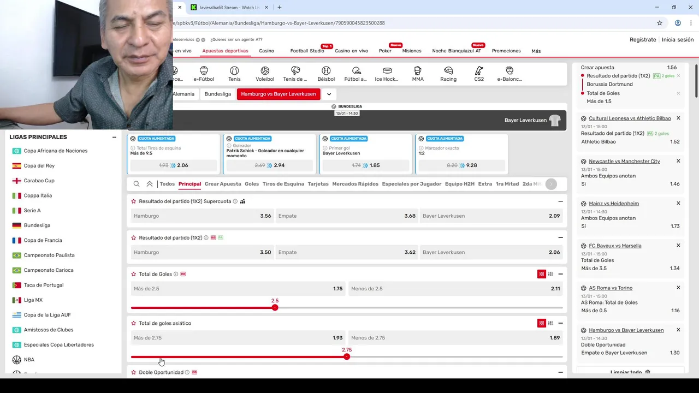699x393 pixels.
Task: Collapse the Resultado del partido (1X2) market
Action: (560, 238)
